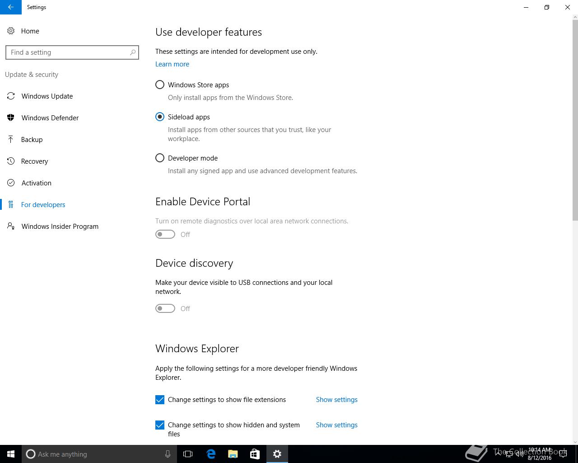578x463 pixels.
Task: Click the scrollbar down arrow
Action: (575, 442)
